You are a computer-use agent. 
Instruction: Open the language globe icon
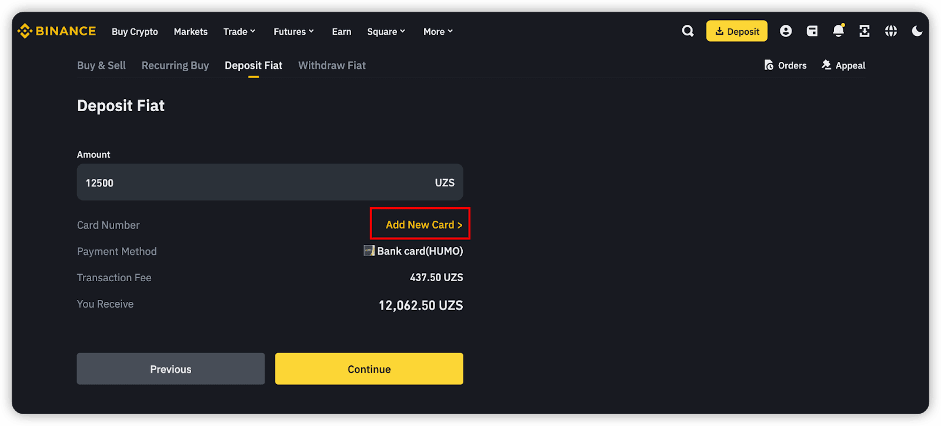(x=891, y=31)
